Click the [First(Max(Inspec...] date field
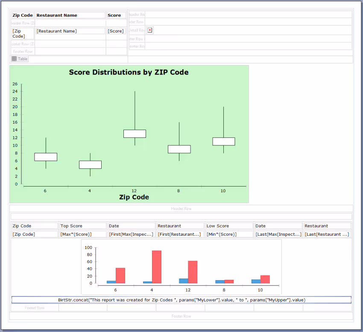The width and height of the screenshot is (363, 332). click(x=132, y=234)
